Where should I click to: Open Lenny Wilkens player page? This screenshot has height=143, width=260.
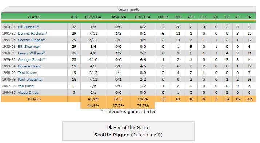coord(30,53)
